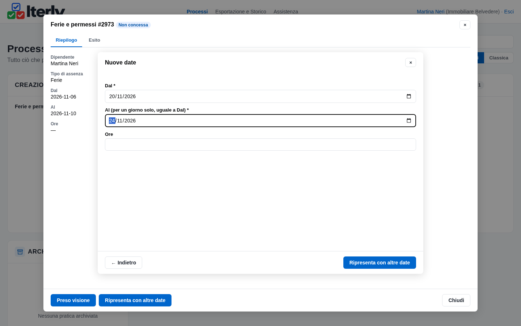Select the day 20 in Dal field
Viewport: 521px width, 326px height.
click(x=112, y=96)
